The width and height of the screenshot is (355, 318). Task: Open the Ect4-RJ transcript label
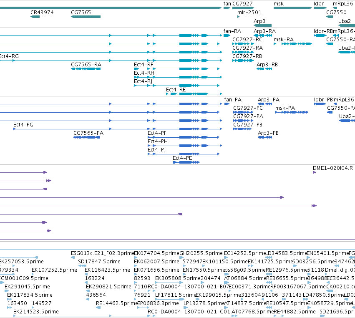tap(143, 81)
